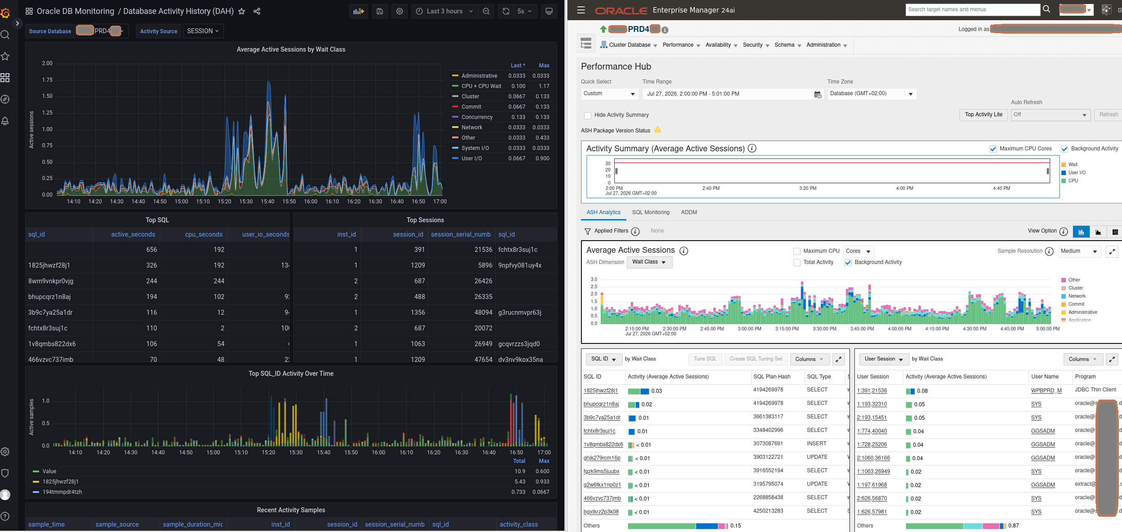Viewport: 1122px width, 532px height.
Task: Open Sample Resolution Medium dropdown
Action: point(1079,251)
